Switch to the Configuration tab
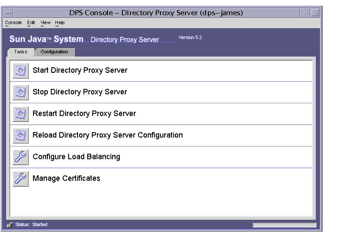 click(55, 52)
